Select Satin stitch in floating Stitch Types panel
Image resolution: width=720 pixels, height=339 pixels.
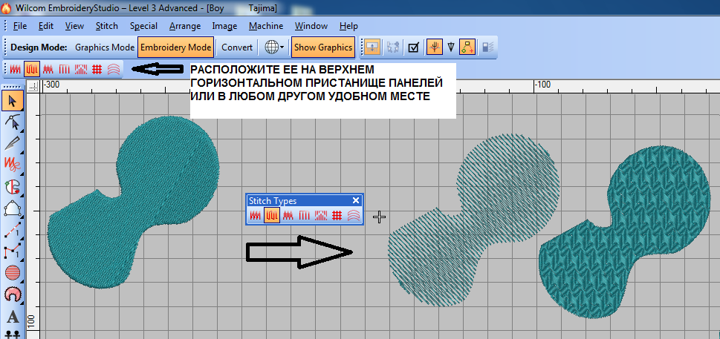(x=256, y=215)
